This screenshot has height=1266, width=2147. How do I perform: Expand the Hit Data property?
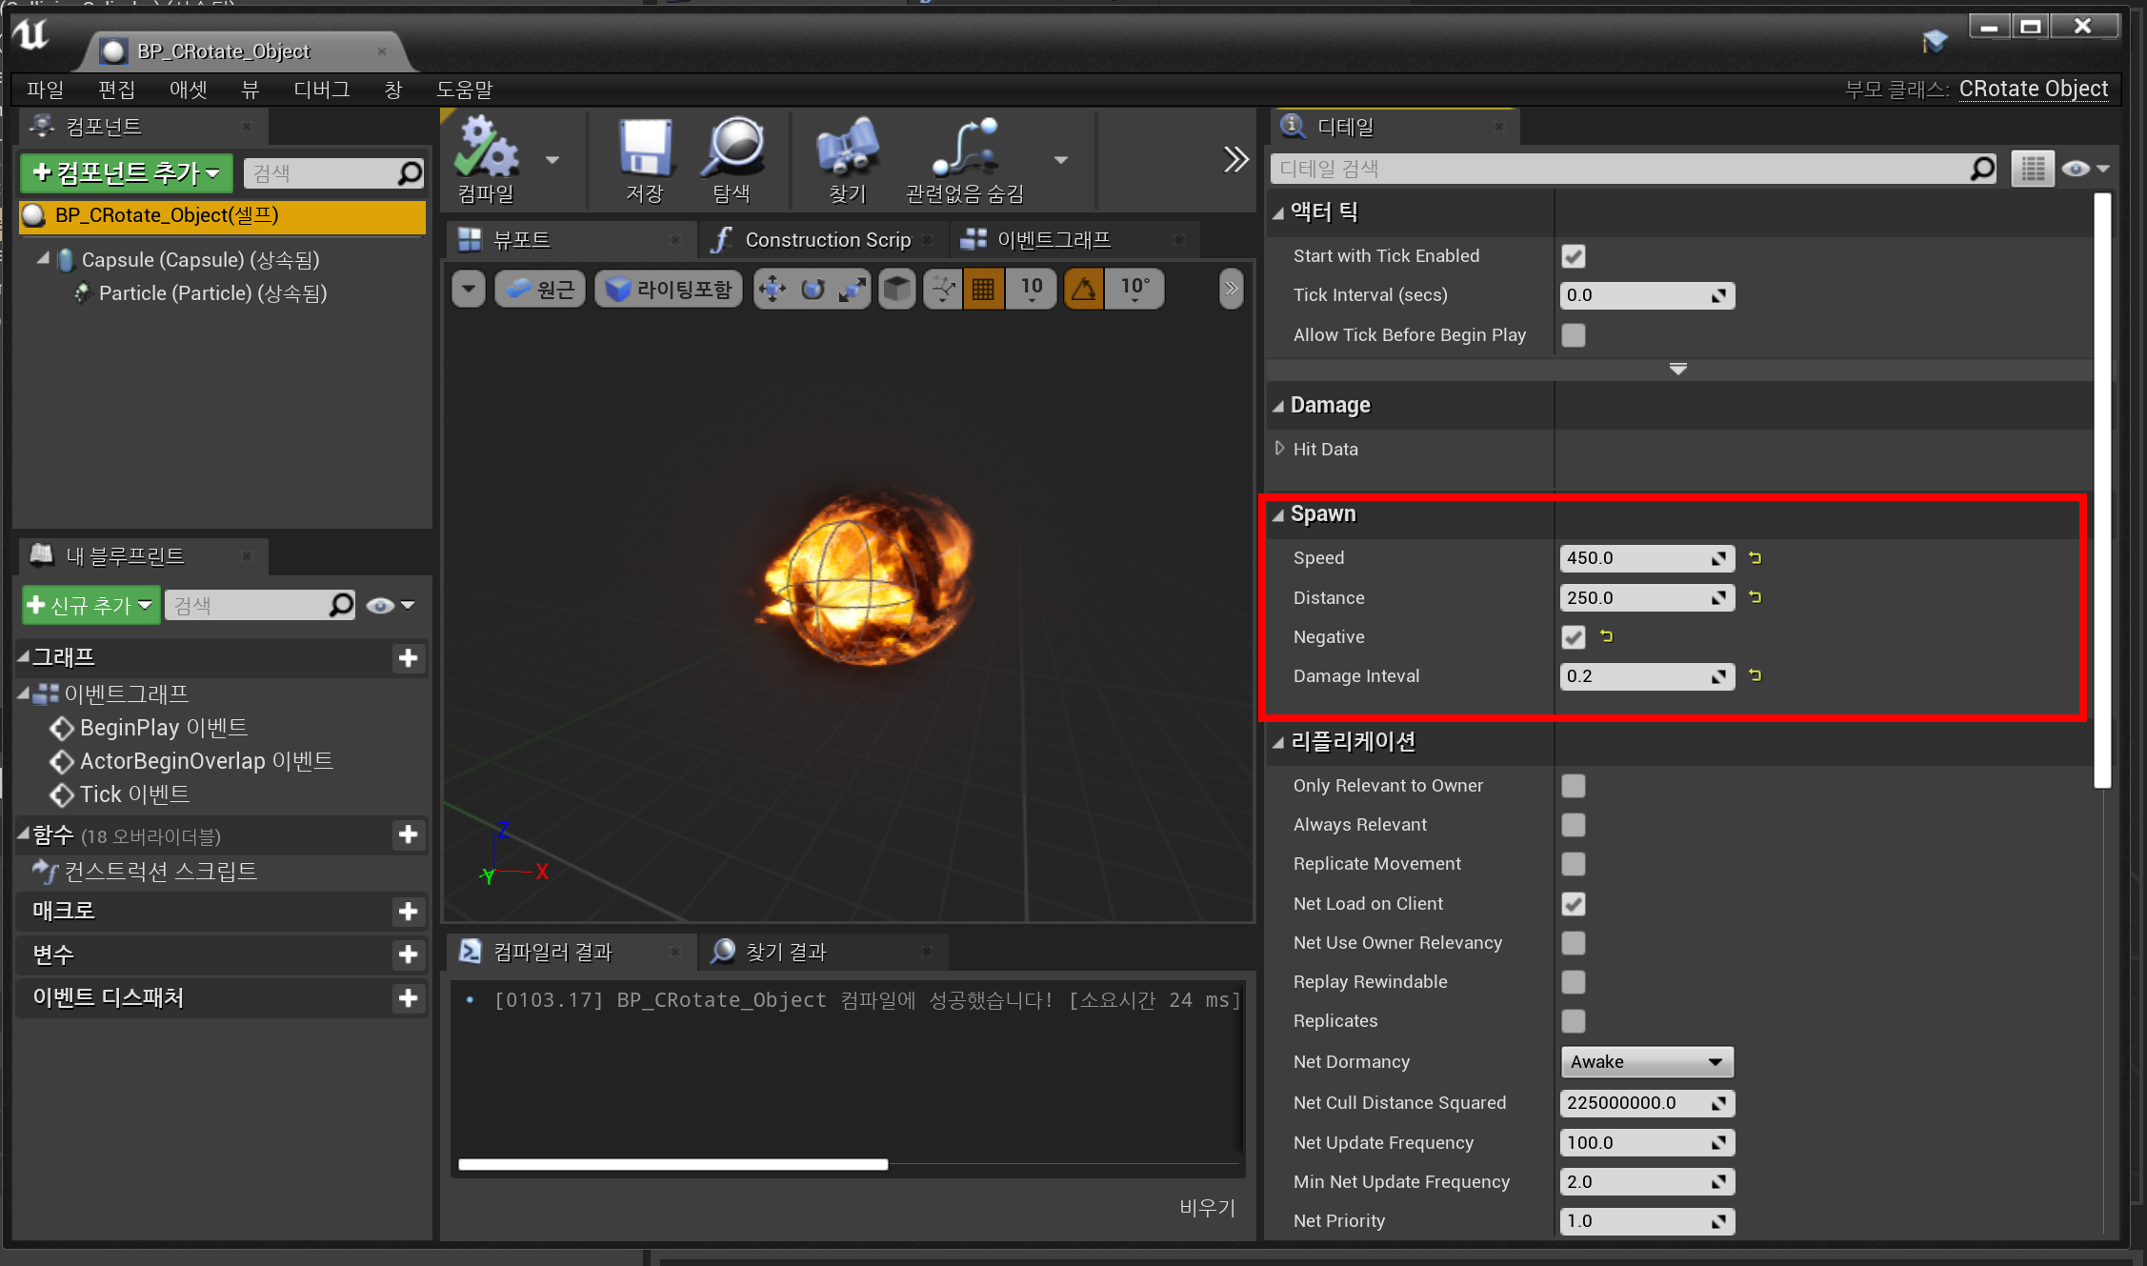(x=1280, y=449)
